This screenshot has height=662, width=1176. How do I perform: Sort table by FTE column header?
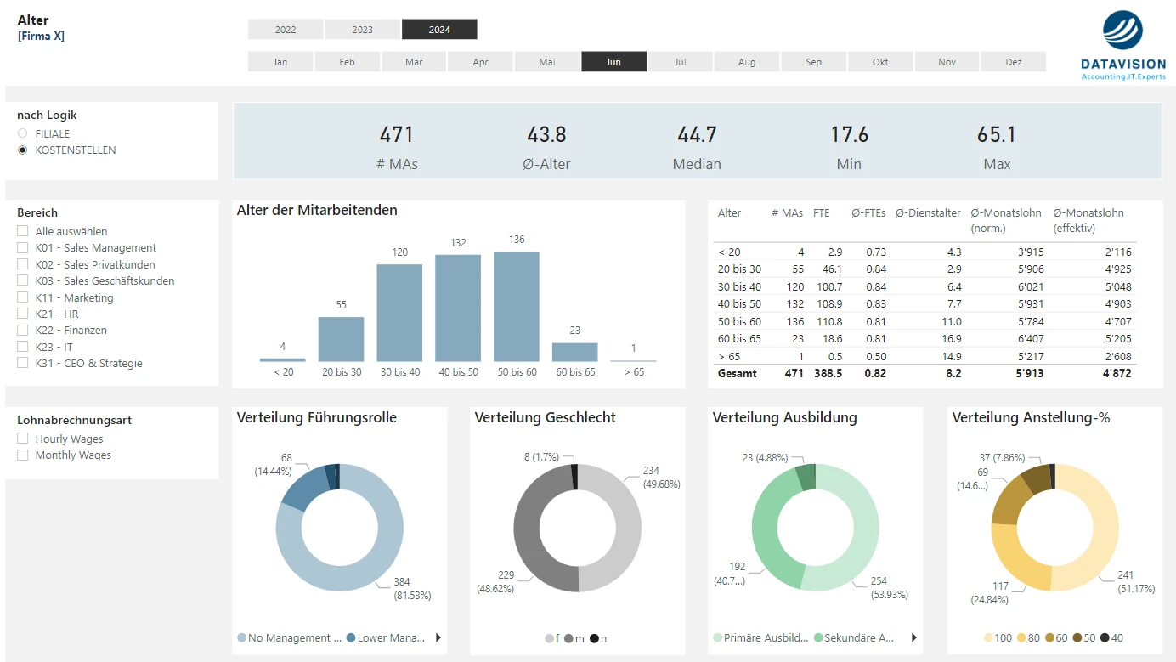821,213
